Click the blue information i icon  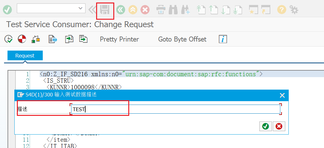pos(223,39)
